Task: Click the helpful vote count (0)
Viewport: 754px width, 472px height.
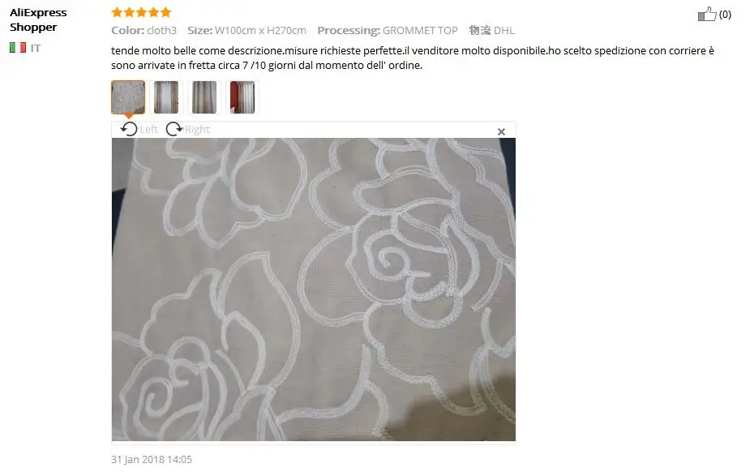Action: (x=725, y=15)
